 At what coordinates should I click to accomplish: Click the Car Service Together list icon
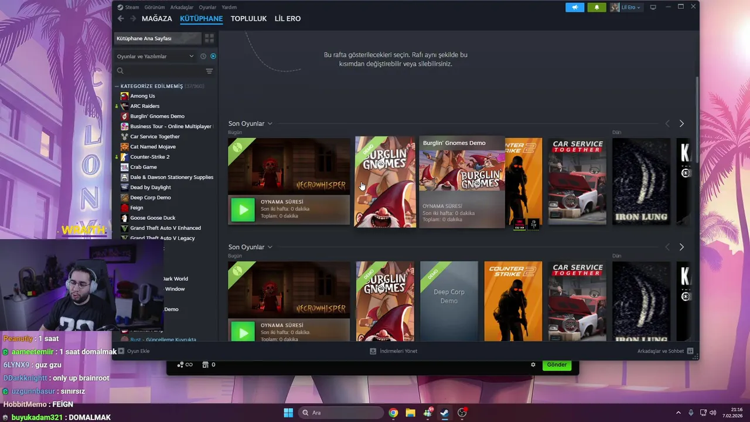coord(124,137)
